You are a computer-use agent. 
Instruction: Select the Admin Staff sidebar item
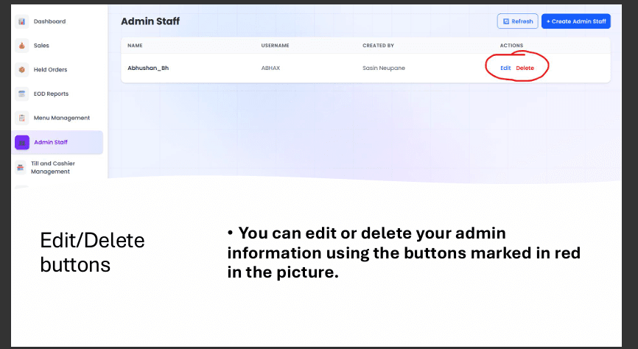coord(57,142)
